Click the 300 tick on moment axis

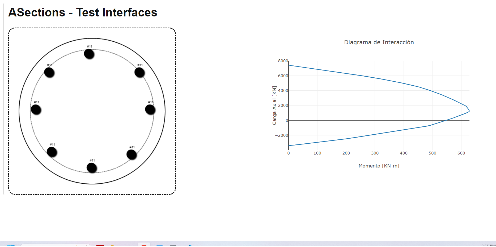375,153
